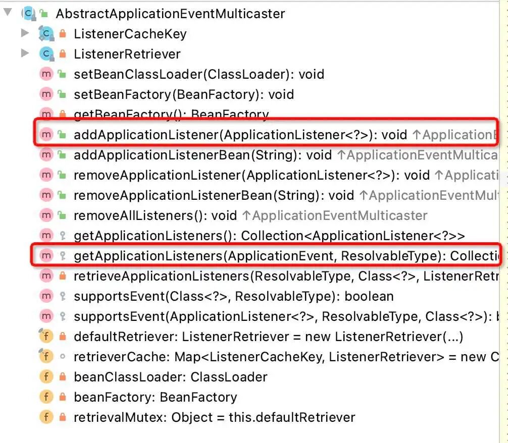Image resolution: width=508 pixels, height=443 pixels.
Task: Click the addApplicationListener method icon
Action: pos(46,134)
